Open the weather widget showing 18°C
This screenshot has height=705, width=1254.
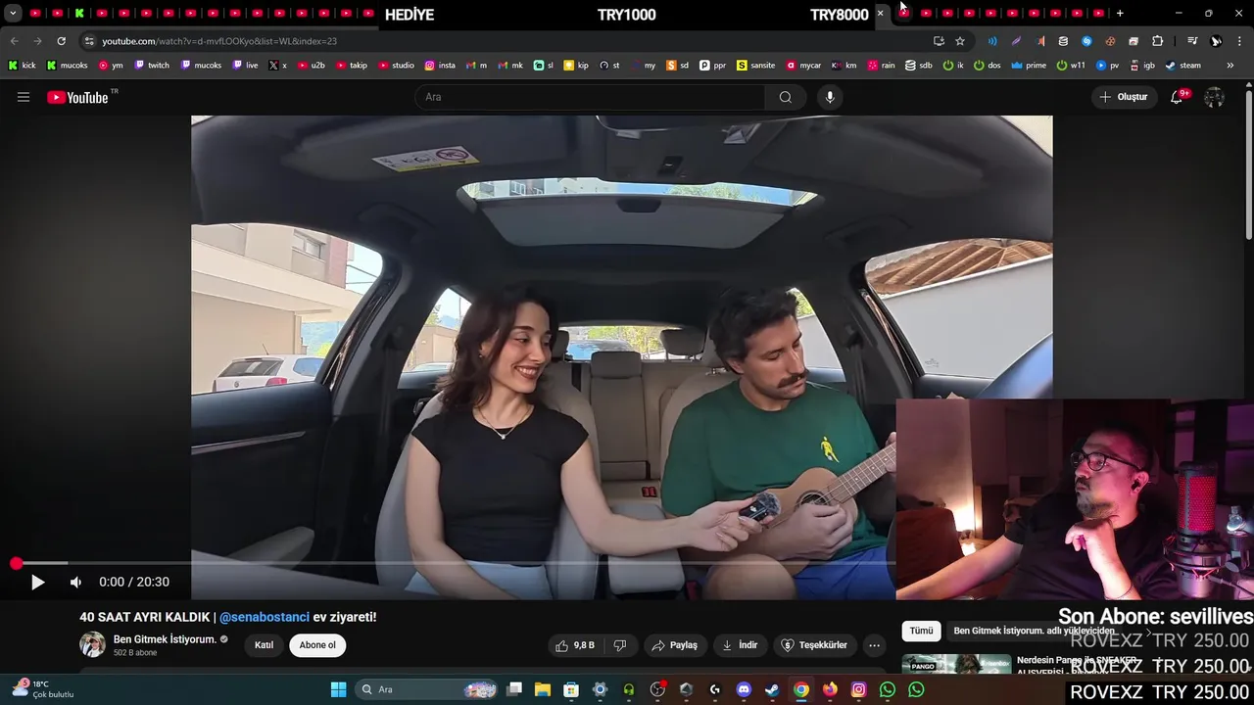41,688
